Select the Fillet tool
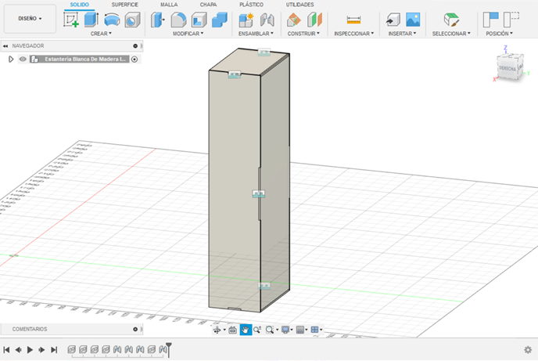This screenshot has width=538, height=361. (178, 20)
